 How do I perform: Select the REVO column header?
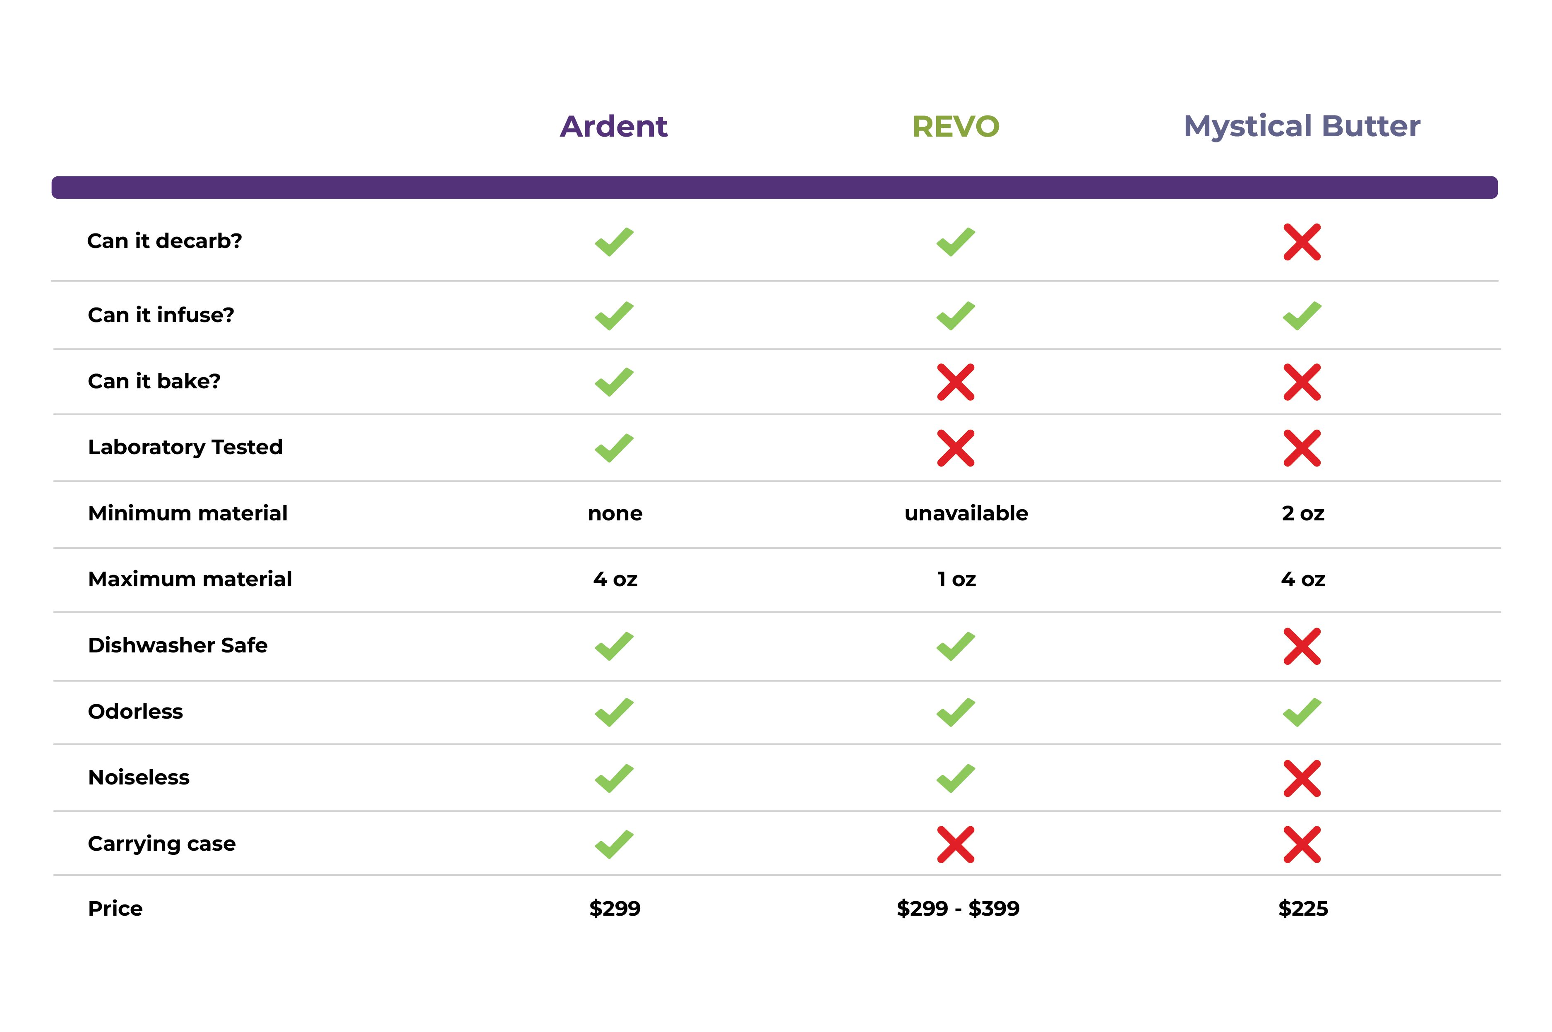click(955, 126)
